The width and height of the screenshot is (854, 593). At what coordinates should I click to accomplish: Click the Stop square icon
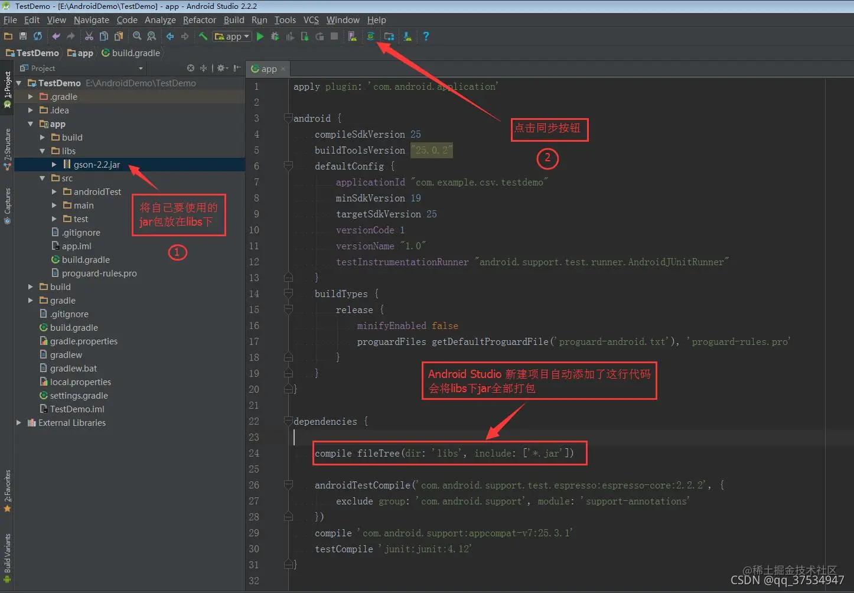[334, 37]
